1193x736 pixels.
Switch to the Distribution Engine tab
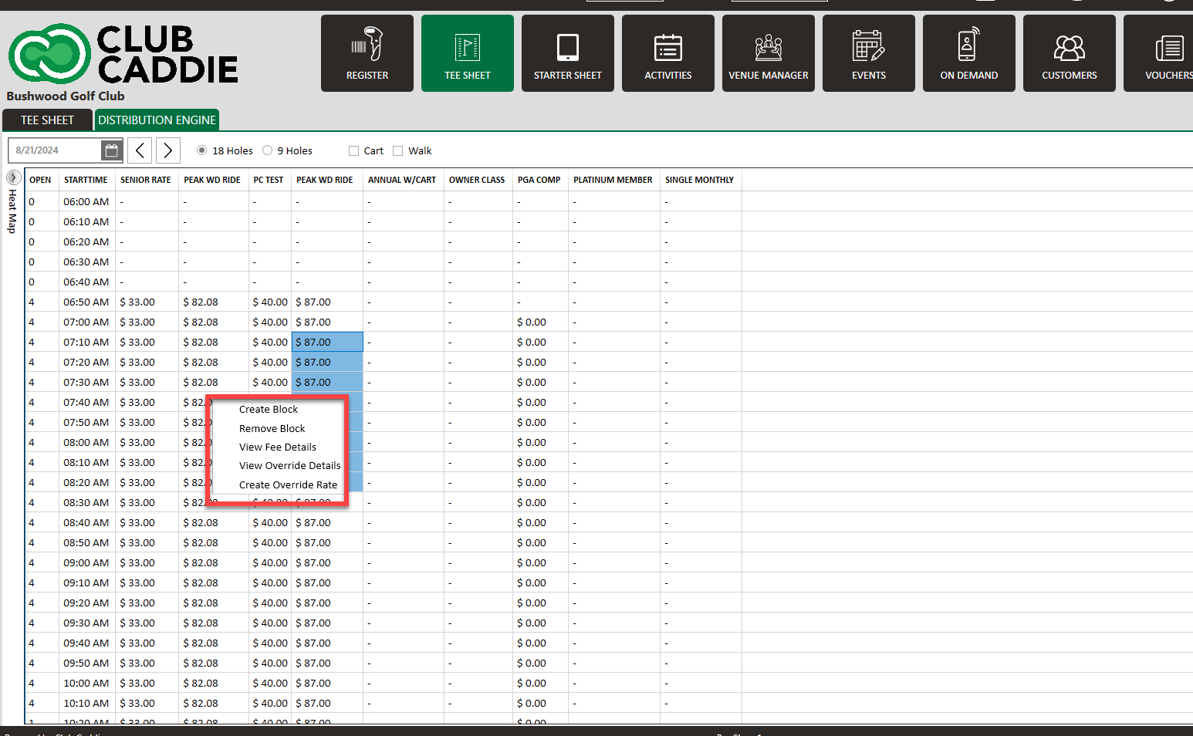click(x=157, y=120)
